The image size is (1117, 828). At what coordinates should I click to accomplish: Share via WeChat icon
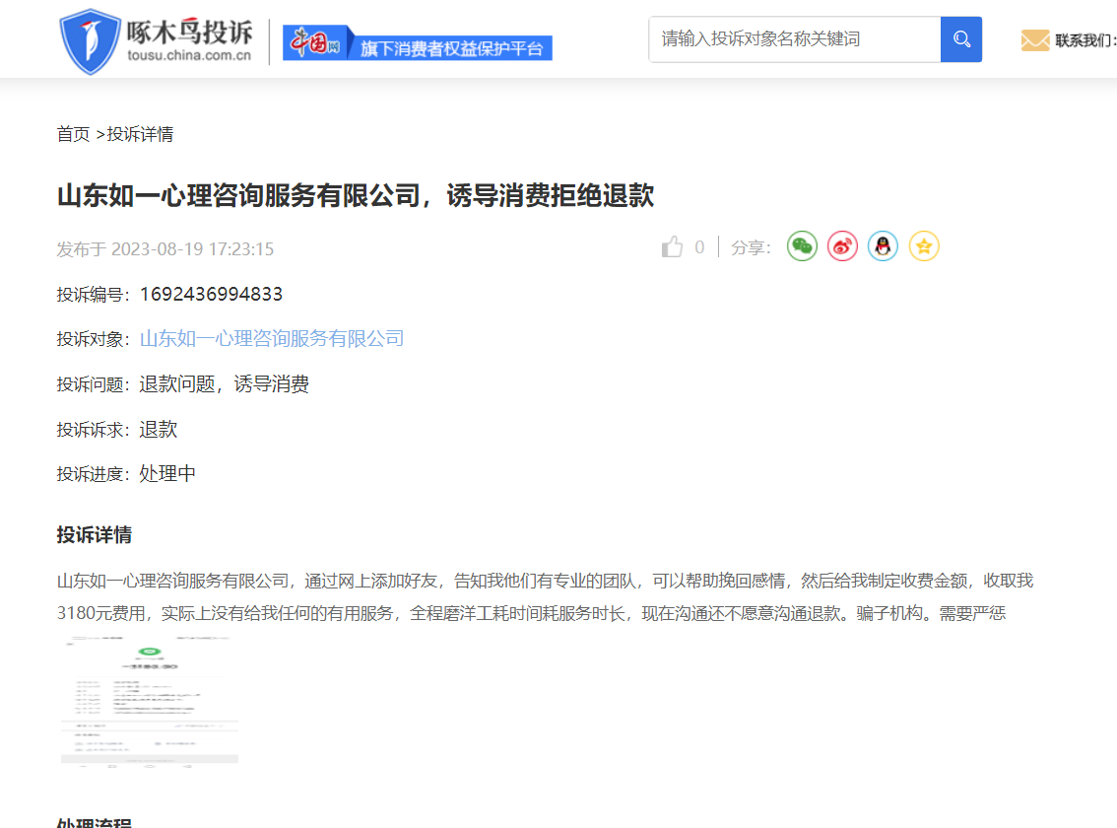tap(802, 246)
